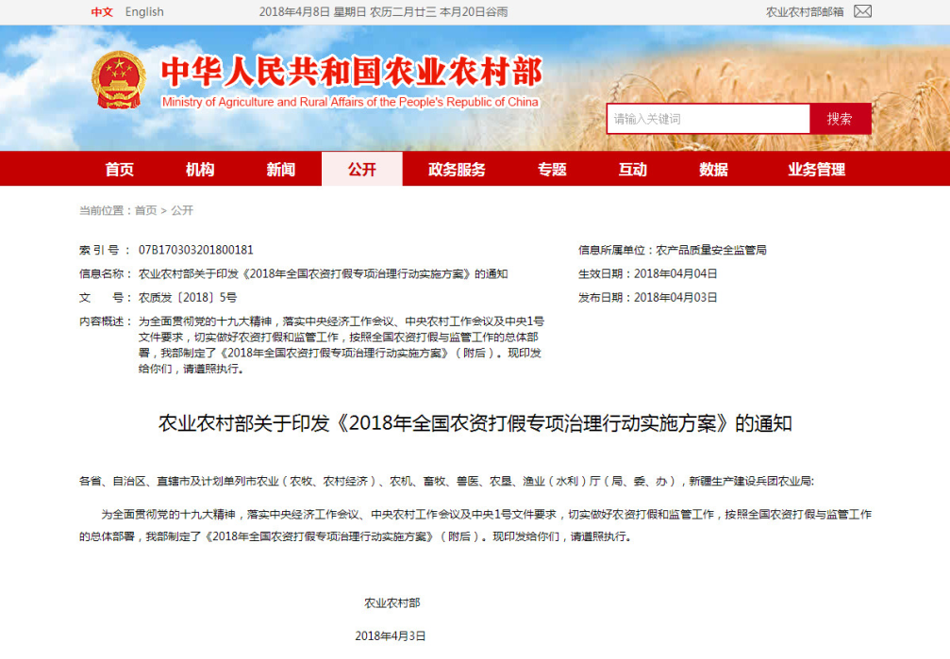Click the 信息名称 title text
950x659 pixels.
pos(323,273)
